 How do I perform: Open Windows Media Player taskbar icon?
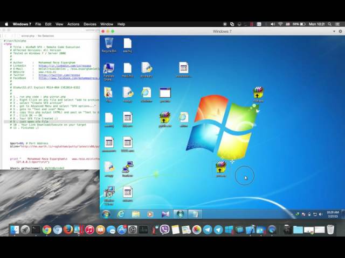coord(150,214)
